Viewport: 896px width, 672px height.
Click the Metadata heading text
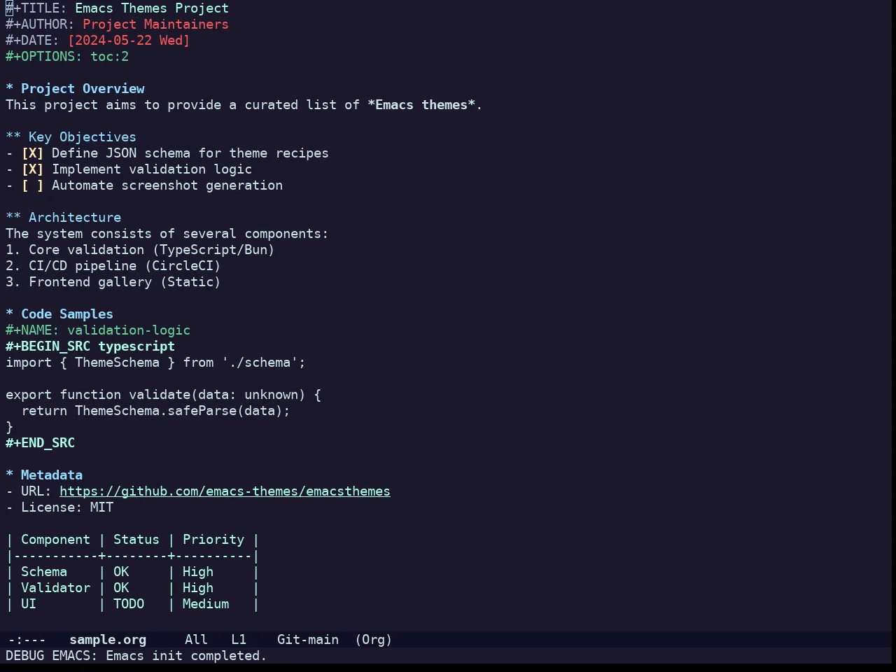click(52, 475)
